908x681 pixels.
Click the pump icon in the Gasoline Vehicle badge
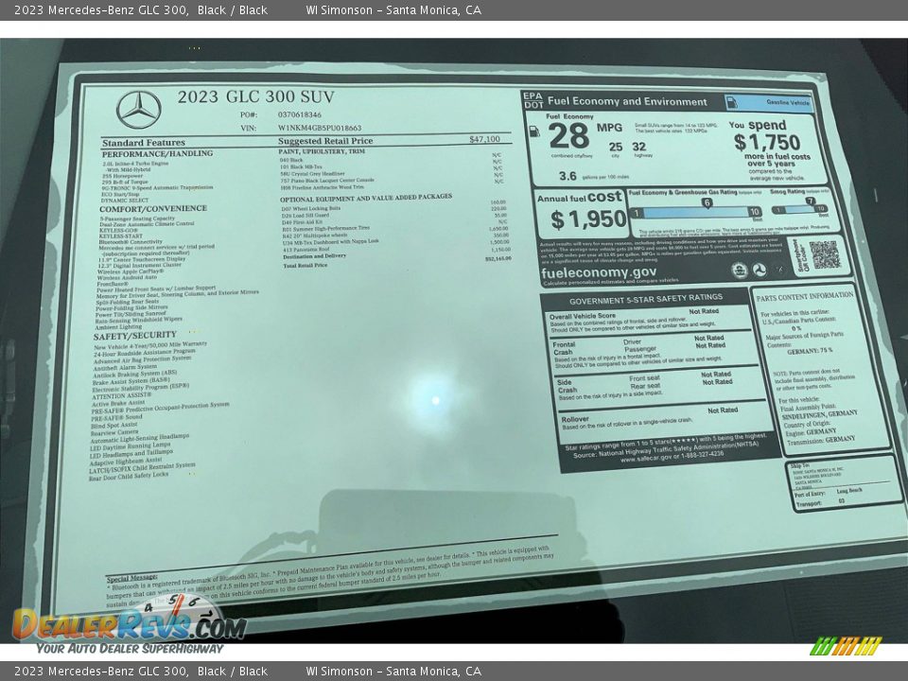[732, 103]
